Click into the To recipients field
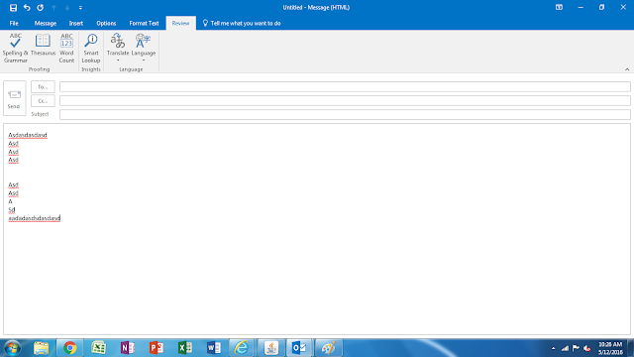634x357 pixels. coord(345,86)
